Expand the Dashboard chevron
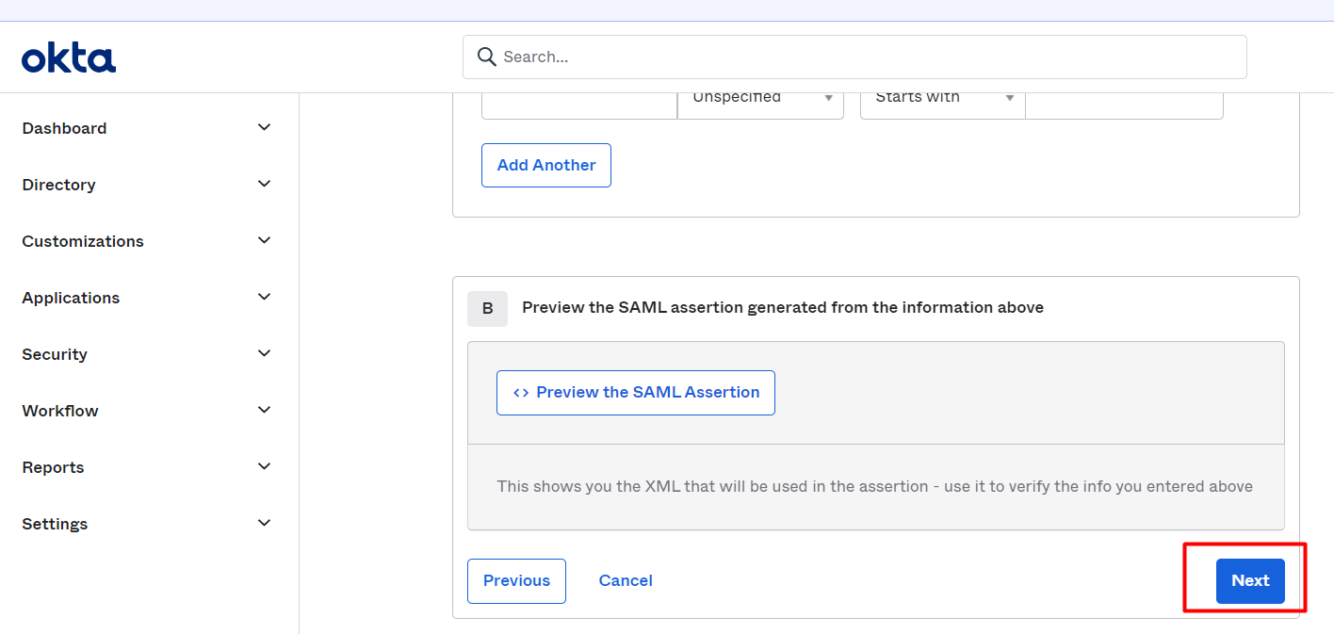 [265, 127]
